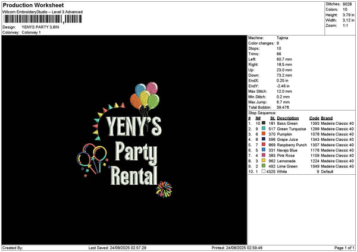Click the Pumpkin color swatch
The height and width of the screenshot is (252, 357).
[x=264, y=134]
